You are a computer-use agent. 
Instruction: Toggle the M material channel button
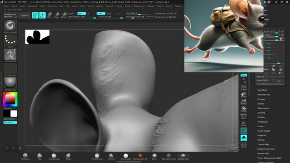(x=88, y=14)
